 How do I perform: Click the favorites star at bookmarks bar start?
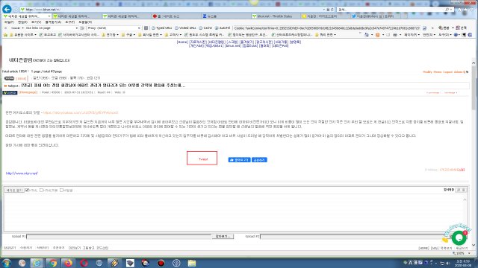pos(5,35)
